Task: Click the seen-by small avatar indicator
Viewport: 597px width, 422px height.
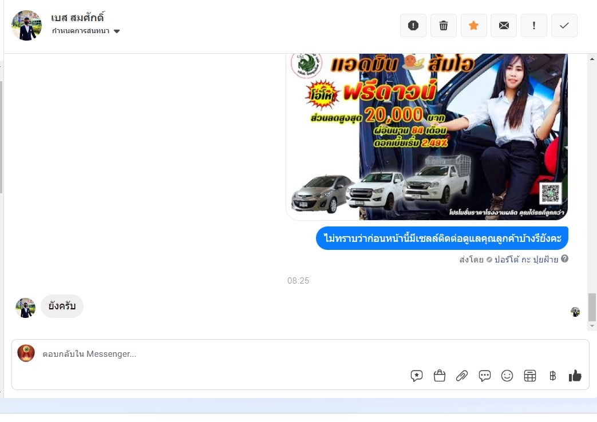Action: pos(575,312)
